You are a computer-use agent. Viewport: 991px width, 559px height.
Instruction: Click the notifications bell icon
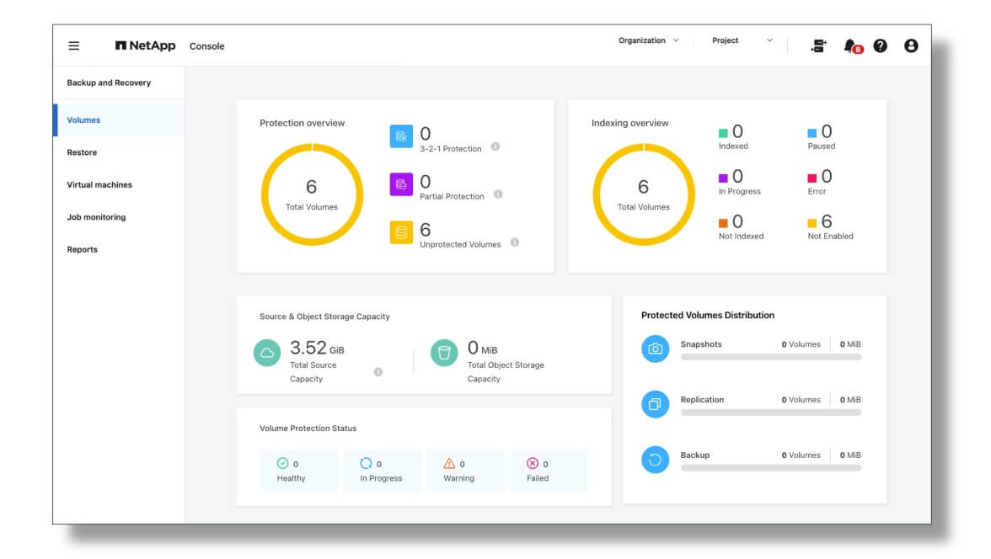(x=850, y=45)
